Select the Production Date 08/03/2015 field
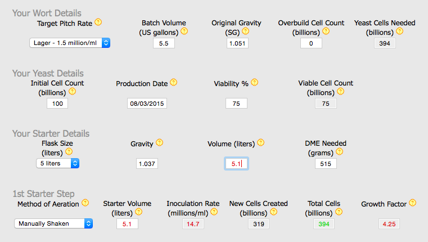Screen dimensions: 428x242 pos(147,104)
